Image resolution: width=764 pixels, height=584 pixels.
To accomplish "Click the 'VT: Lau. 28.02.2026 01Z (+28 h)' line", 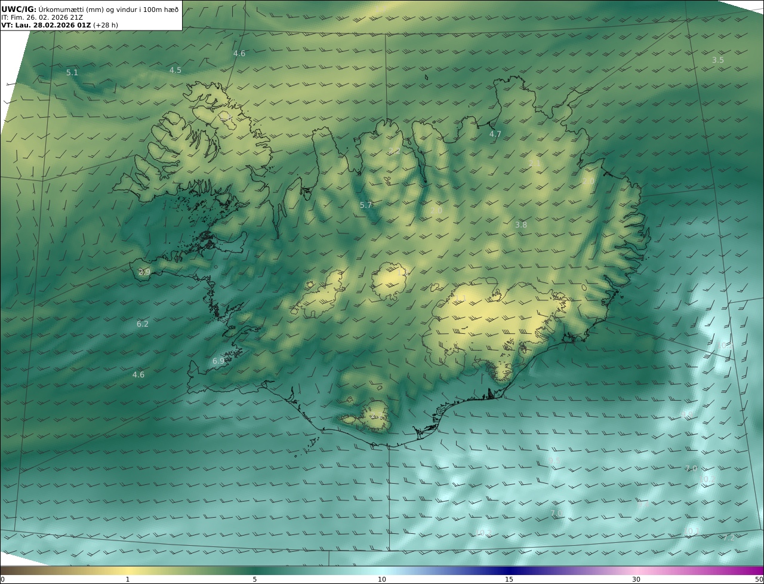I will (58, 26).
